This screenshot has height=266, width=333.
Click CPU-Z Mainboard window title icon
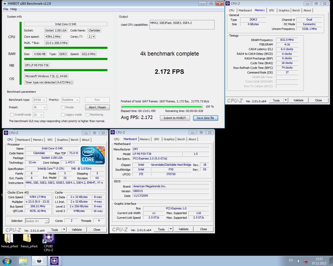[x=113, y=132]
